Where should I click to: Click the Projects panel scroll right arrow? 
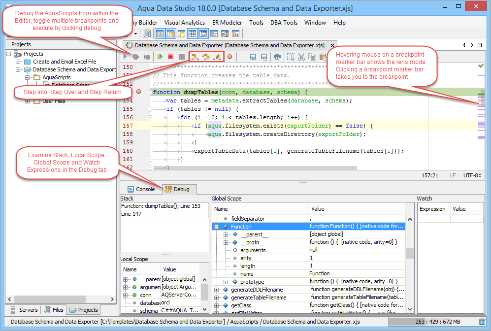tap(112, 299)
